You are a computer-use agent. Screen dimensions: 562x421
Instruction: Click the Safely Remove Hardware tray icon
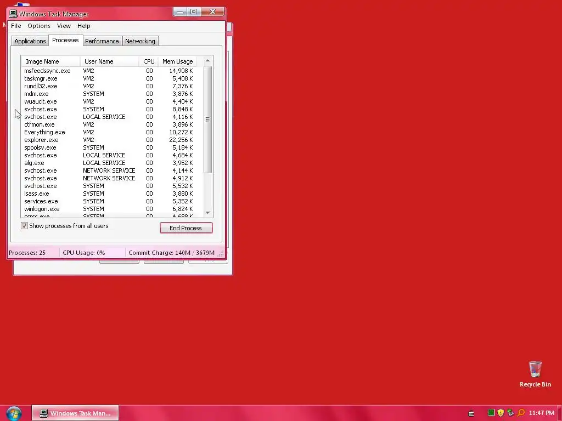511,413
